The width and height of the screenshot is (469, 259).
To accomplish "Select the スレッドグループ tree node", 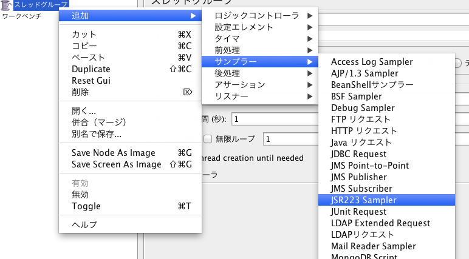I will coord(41,4).
